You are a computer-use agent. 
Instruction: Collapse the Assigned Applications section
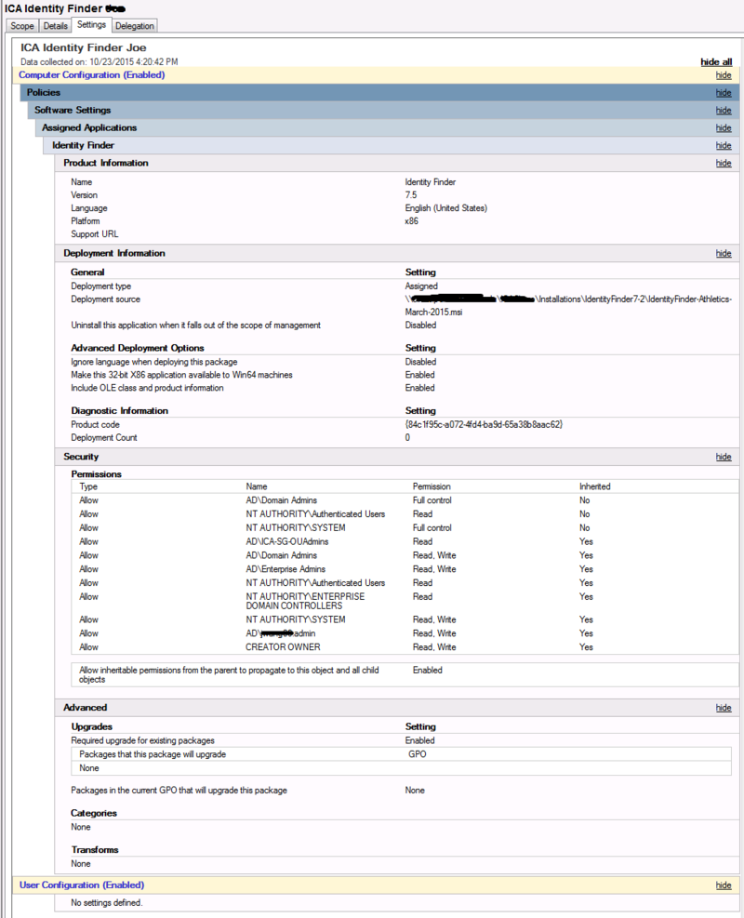(724, 127)
